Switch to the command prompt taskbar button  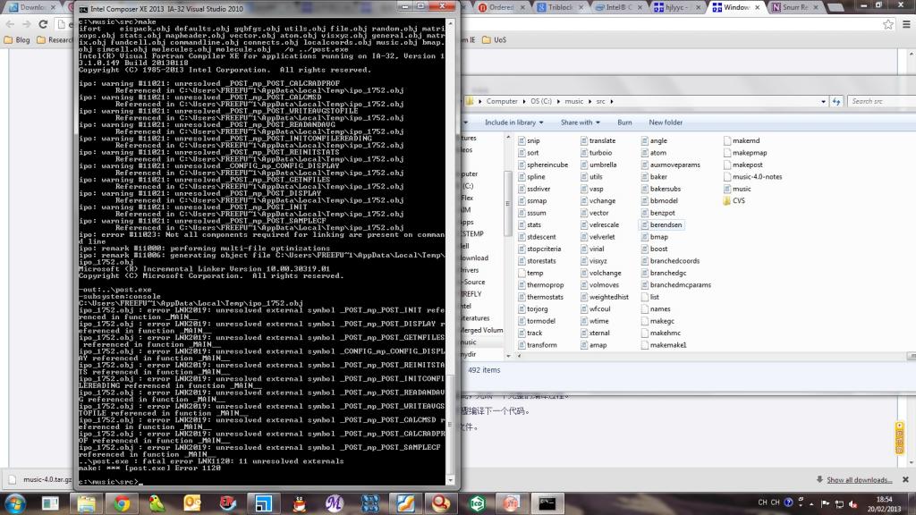click(547, 503)
